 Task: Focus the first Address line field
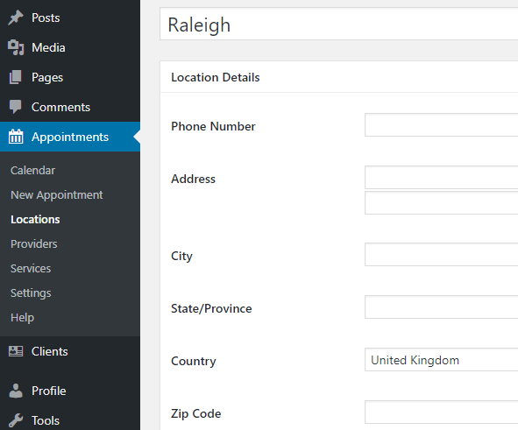[442, 178]
